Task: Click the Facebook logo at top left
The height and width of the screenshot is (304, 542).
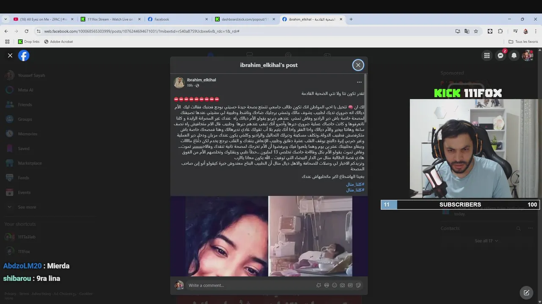Action: (x=24, y=55)
